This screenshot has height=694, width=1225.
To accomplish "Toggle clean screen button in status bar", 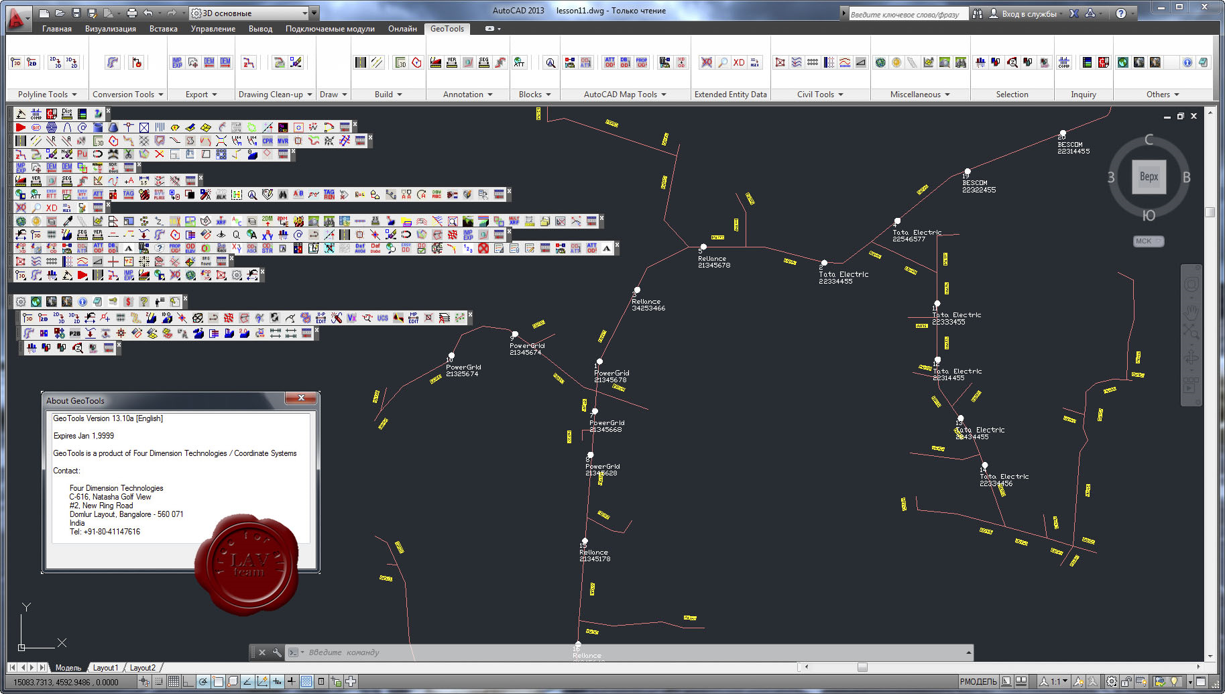I will pos(1201,682).
